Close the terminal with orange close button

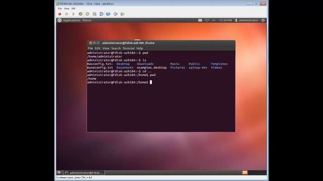[90, 43]
